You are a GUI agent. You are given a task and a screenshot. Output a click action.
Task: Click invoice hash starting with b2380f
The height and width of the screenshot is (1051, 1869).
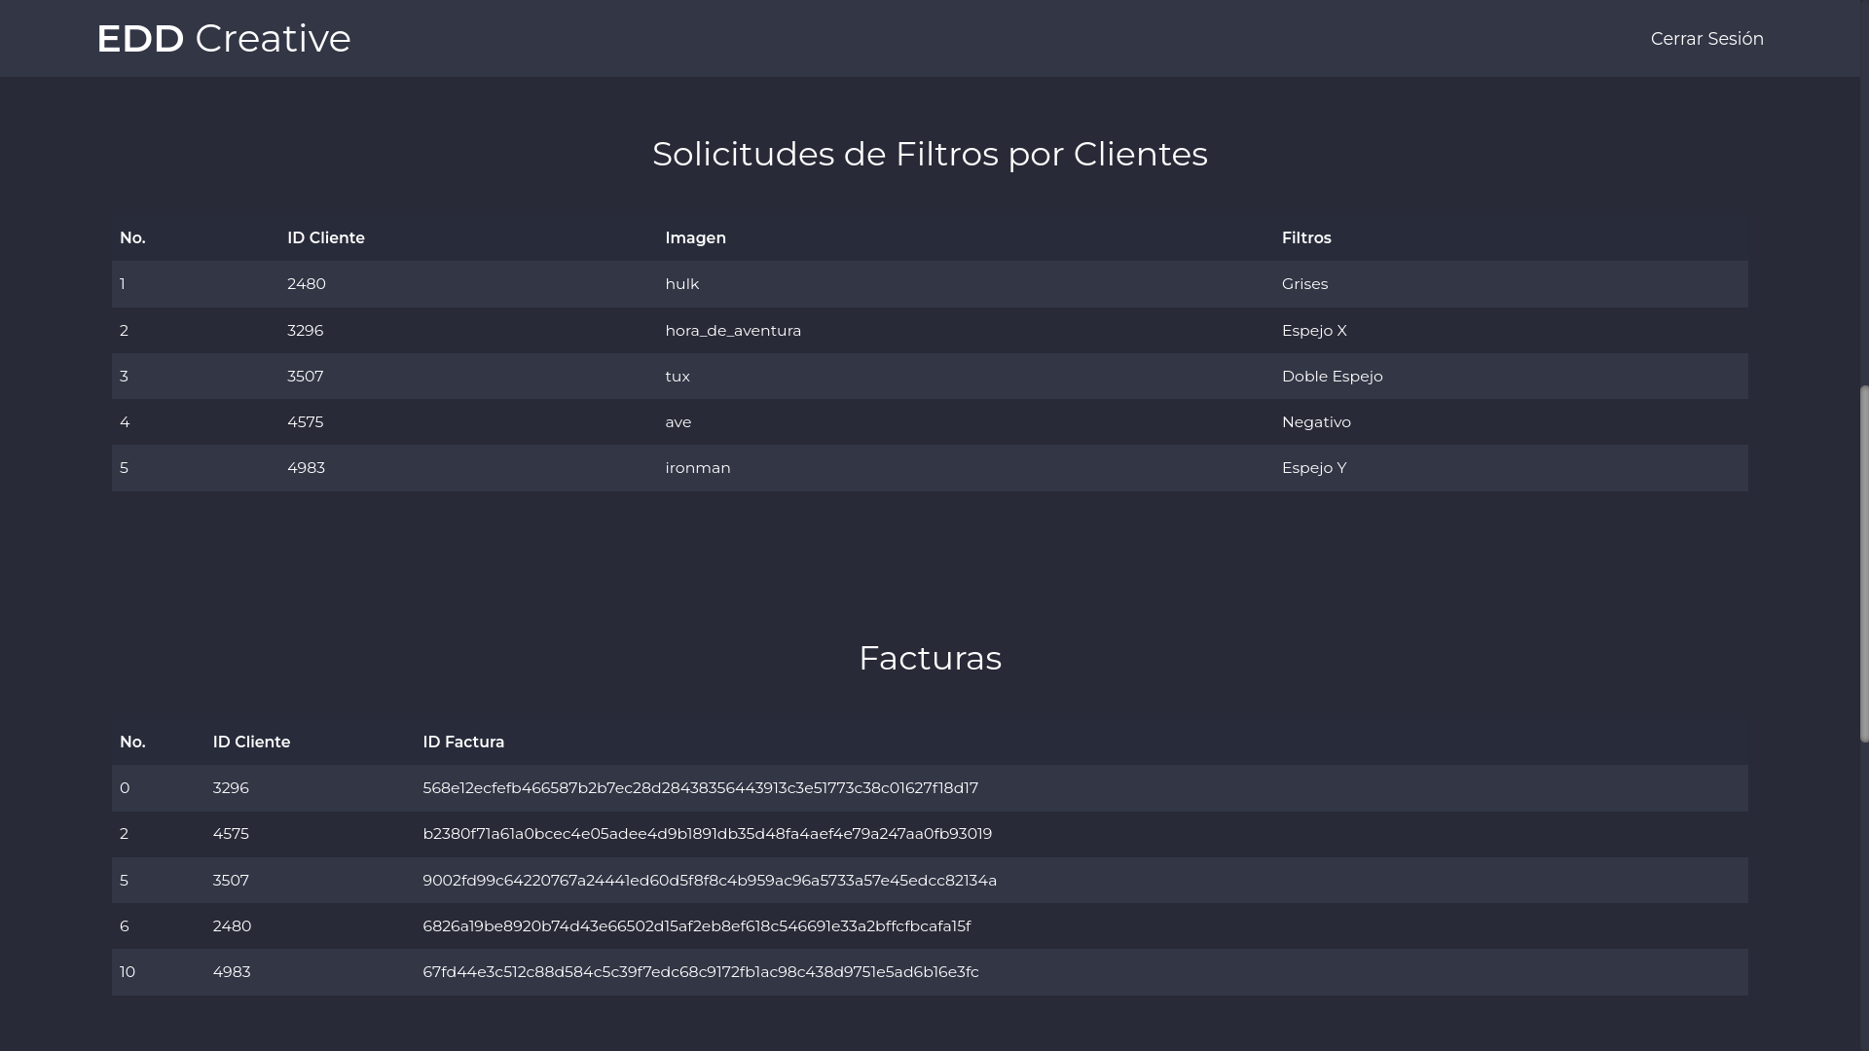click(707, 834)
